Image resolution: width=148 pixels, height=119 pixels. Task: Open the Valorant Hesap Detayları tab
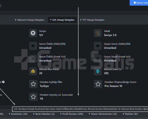[30, 20]
